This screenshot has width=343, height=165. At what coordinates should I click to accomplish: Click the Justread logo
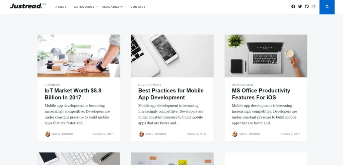[28, 6]
